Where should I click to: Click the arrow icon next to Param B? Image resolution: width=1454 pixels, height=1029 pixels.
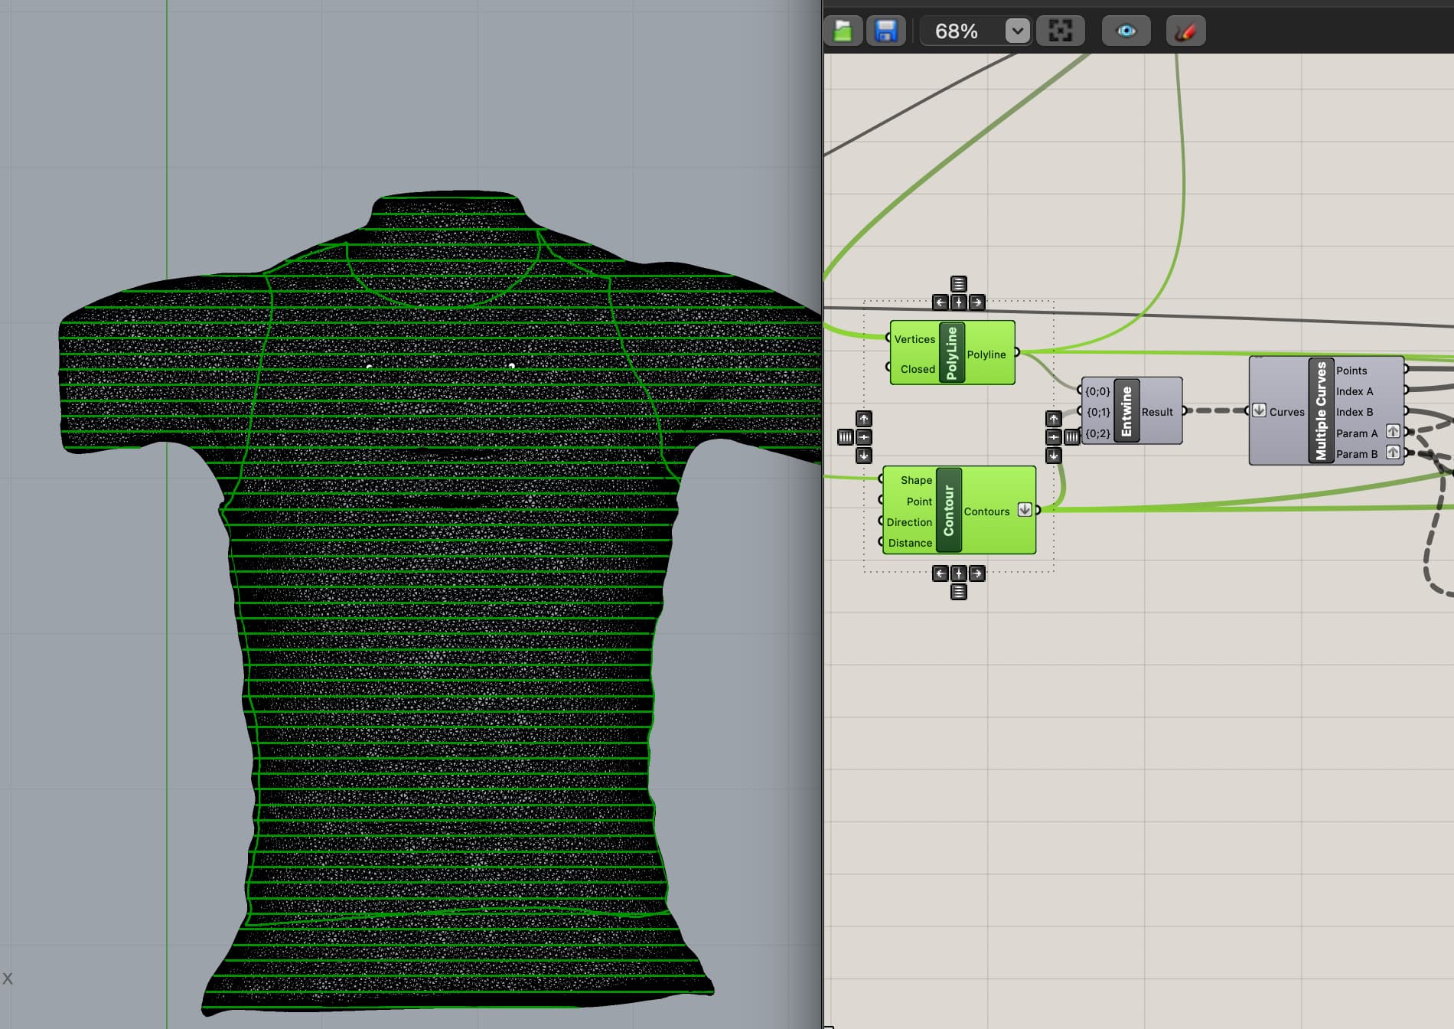point(1393,452)
